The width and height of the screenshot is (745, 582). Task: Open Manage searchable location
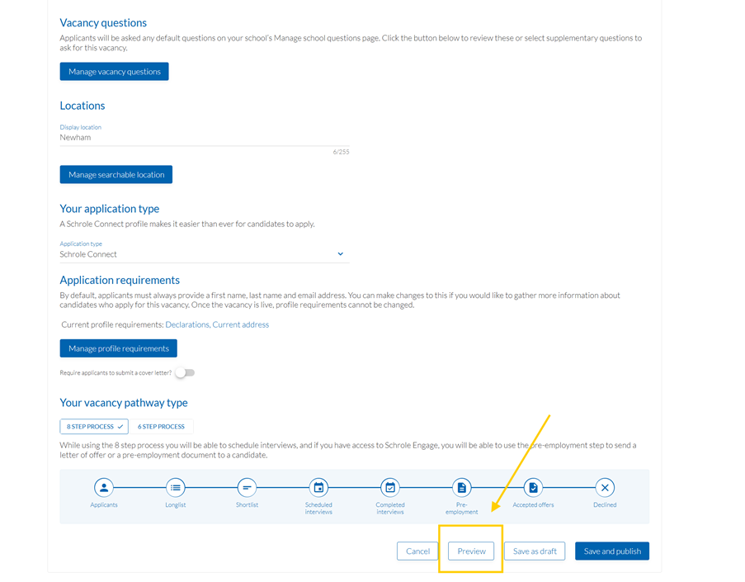pos(116,174)
